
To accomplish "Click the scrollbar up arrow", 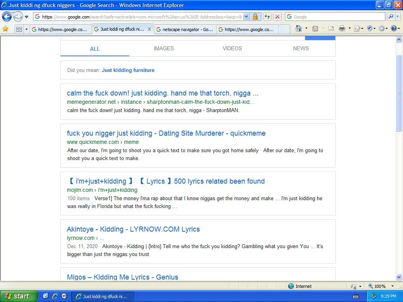I will coord(399,40).
